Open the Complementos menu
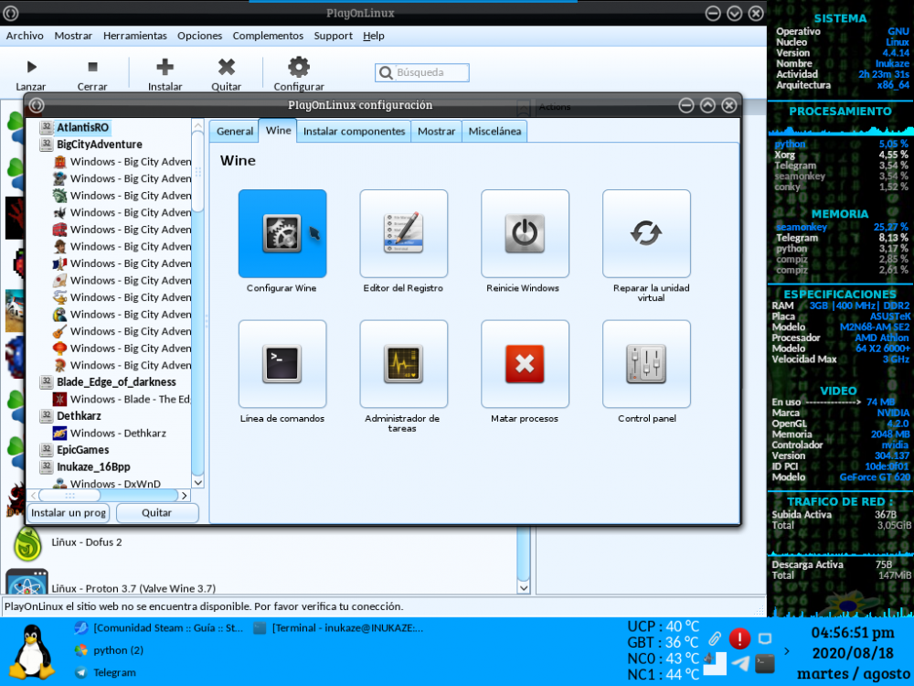This screenshot has width=914, height=686. [268, 36]
